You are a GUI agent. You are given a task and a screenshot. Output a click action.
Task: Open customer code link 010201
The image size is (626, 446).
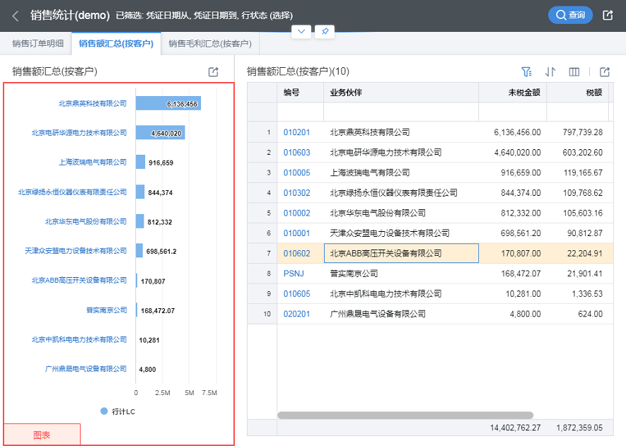click(296, 132)
